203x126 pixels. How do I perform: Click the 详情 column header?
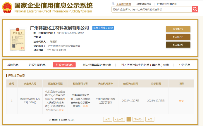click(181, 83)
